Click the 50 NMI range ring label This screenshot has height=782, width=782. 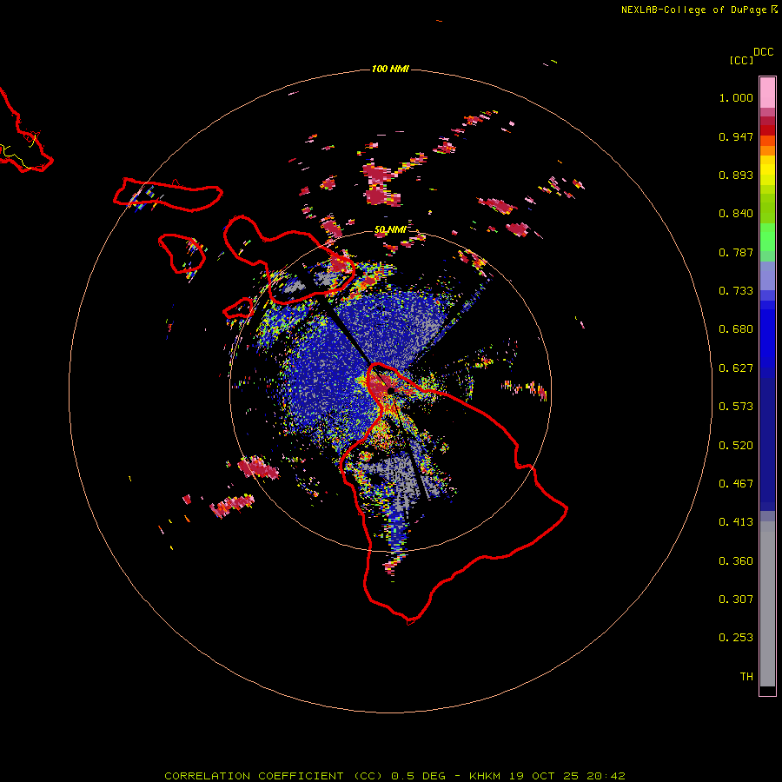pyautogui.click(x=390, y=229)
